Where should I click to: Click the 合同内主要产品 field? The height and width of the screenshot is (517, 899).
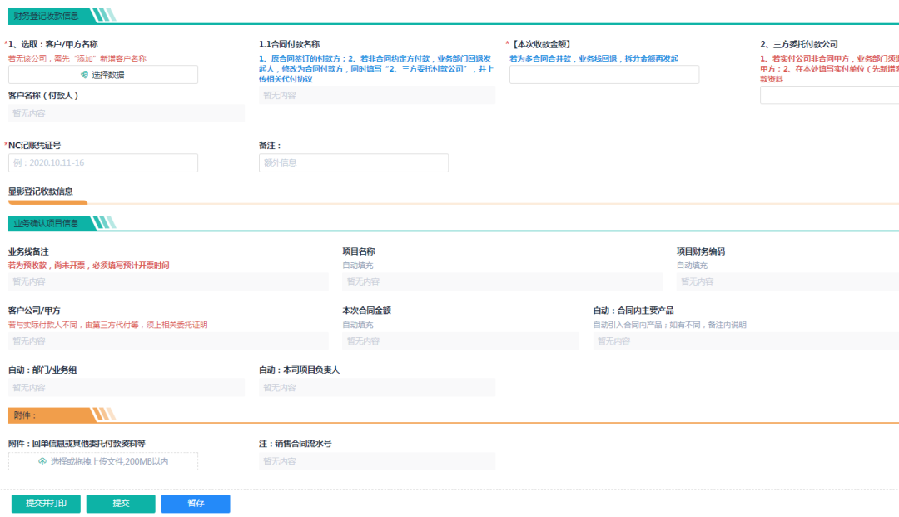tap(746, 341)
